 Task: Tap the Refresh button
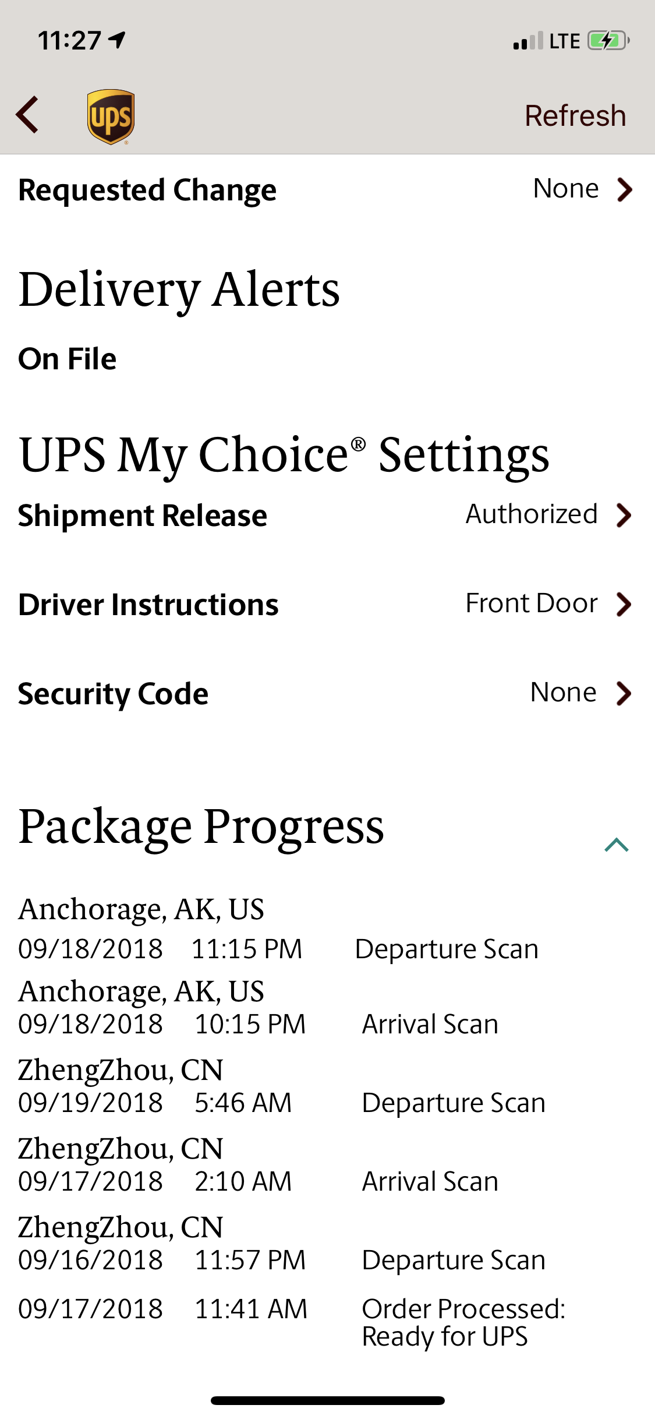click(575, 115)
